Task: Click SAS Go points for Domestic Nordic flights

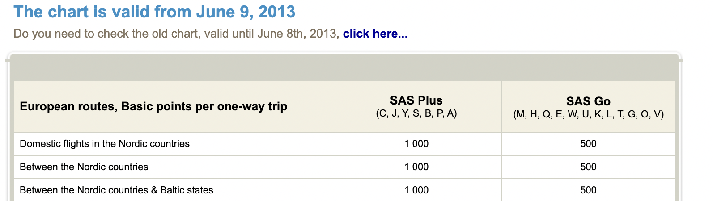Action: tap(588, 144)
